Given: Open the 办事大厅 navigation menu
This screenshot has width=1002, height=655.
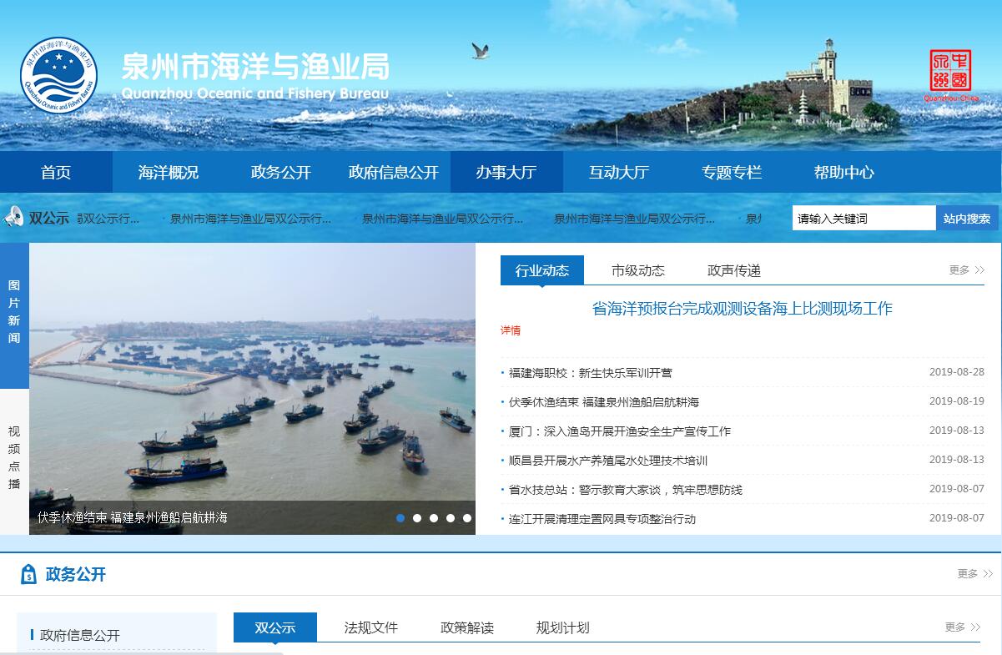Looking at the screenshot, I should coord(506,173).
